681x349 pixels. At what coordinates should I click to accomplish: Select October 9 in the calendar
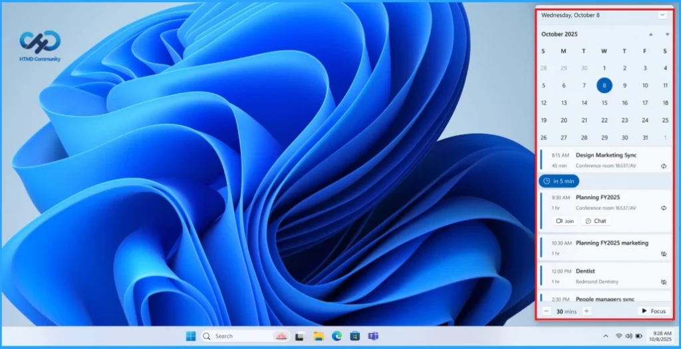tap(624, 86)
